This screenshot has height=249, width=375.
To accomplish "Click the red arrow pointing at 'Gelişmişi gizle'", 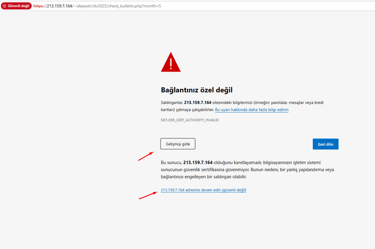I will point(146,156).
